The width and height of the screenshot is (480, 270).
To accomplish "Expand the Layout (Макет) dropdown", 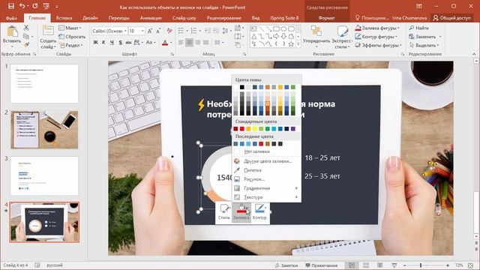I will 70,28.
